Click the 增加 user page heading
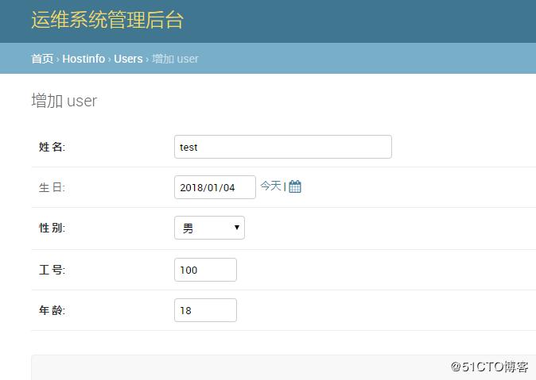 click(x=64, y=102)
